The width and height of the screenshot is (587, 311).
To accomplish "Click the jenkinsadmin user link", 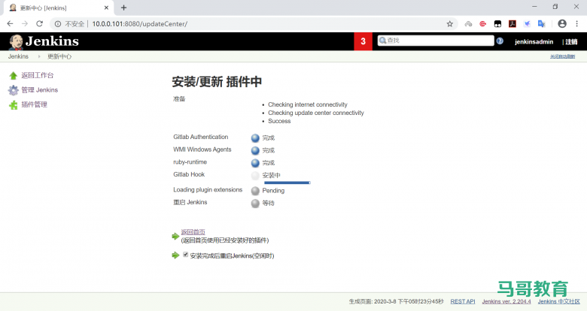I will click(x=534, y=42).
